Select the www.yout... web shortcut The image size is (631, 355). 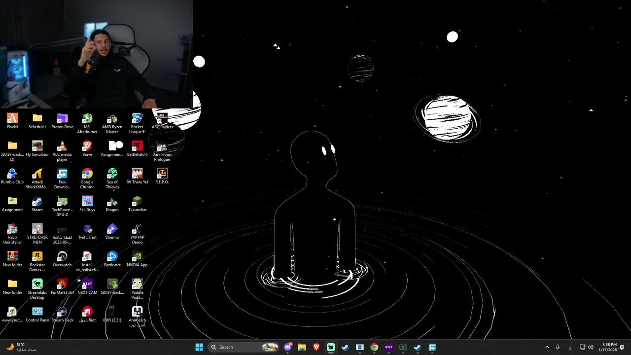[12, 315]
